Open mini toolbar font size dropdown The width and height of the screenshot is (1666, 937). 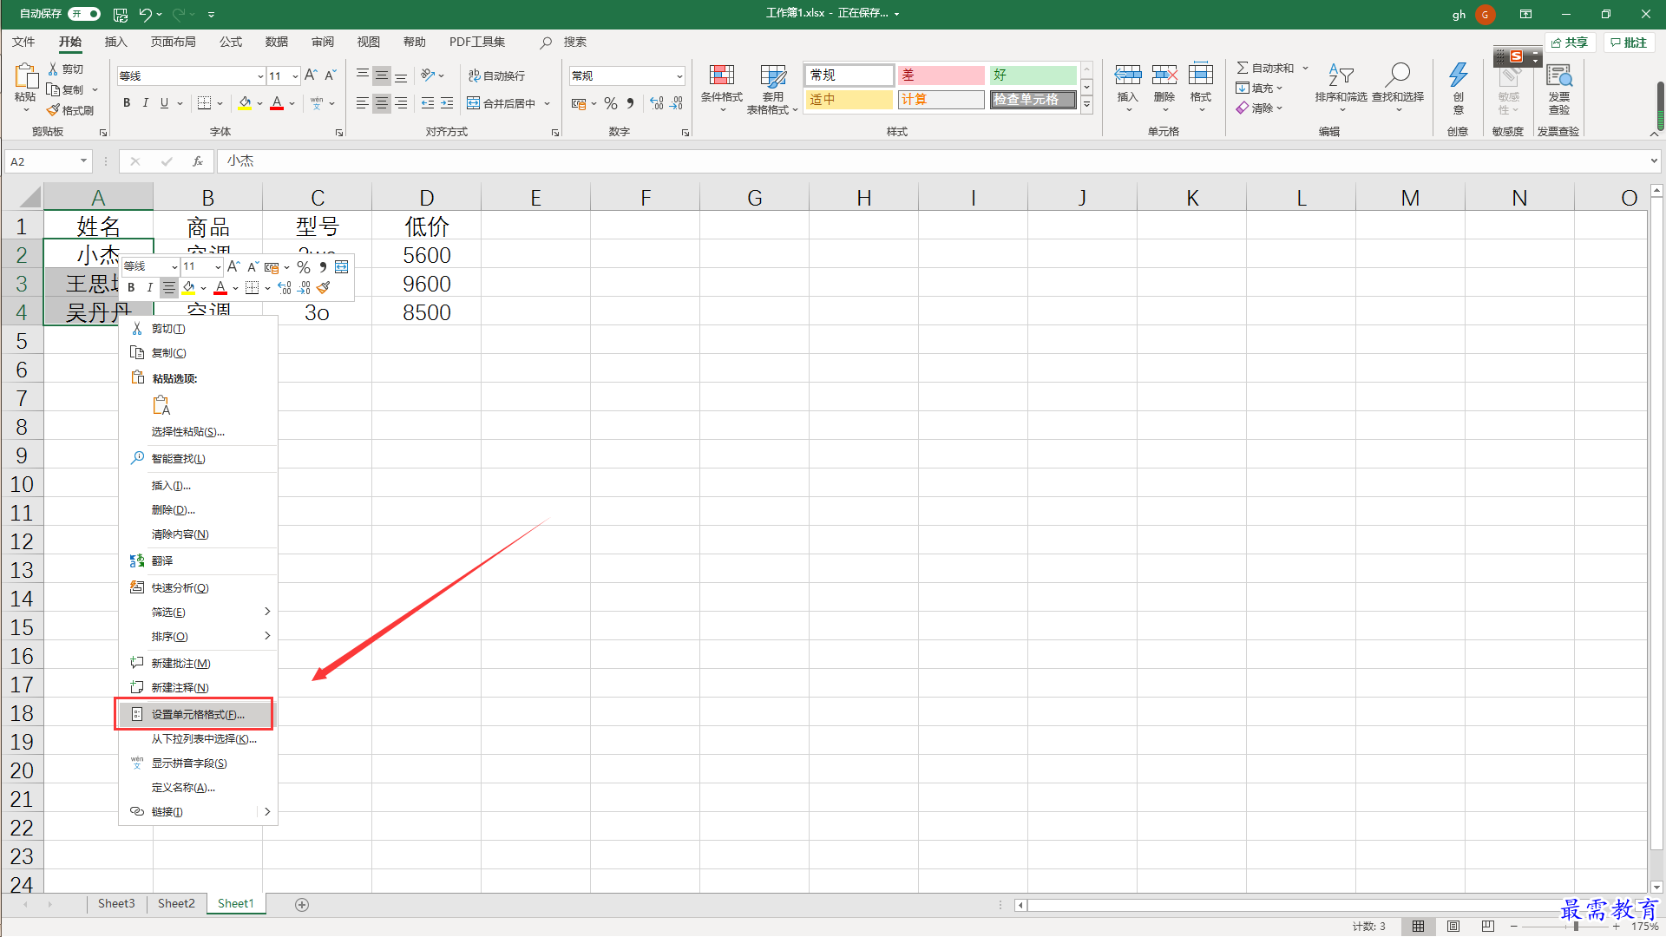(x=217, y=266)
